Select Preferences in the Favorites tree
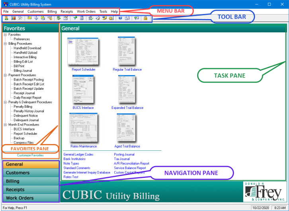Screen dimensions: 289x211 [22, 39]
